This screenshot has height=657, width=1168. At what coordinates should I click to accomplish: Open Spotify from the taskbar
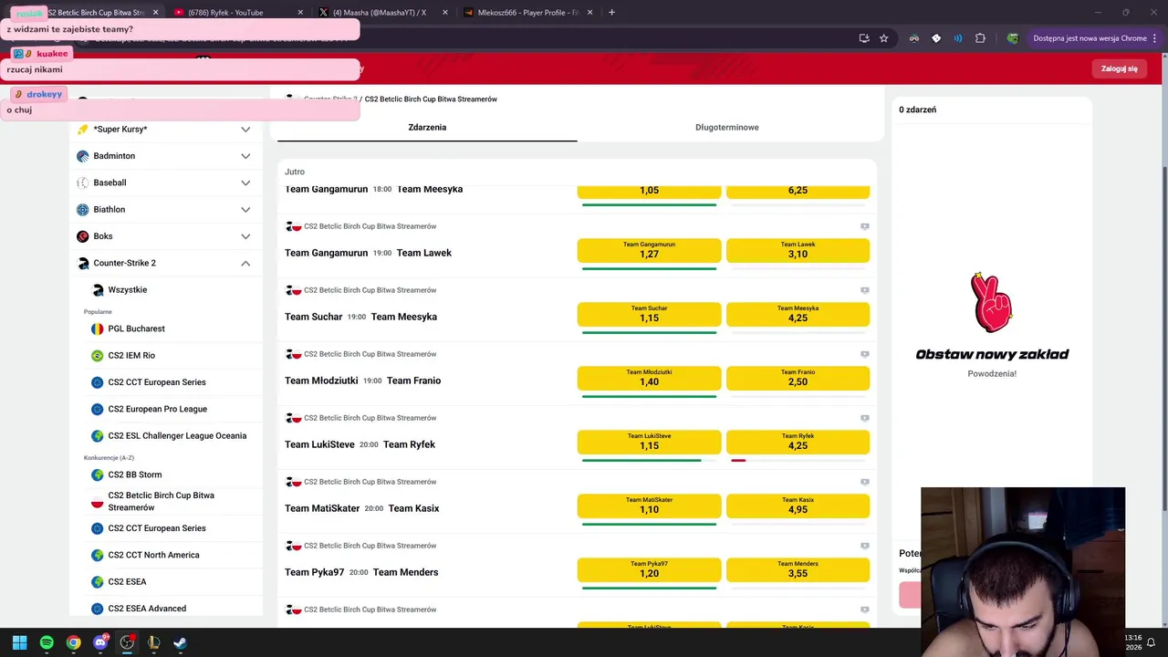pyautogui.click(x=47, y=642)
